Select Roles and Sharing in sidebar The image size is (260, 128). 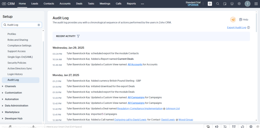[x=18, y=40]
